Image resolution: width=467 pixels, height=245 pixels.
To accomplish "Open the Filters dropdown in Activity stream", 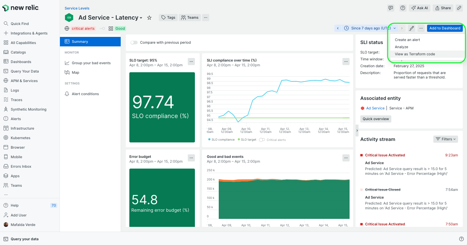I will pyautogui.click(x=446, y=139).
